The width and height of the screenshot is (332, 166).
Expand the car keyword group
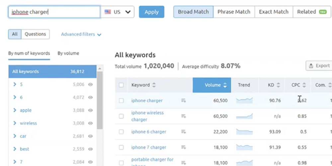pyautogui.click(x=15, y=136)
